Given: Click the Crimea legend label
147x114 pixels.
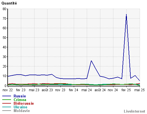Looking at the screenshot, I should coord(20,100).
